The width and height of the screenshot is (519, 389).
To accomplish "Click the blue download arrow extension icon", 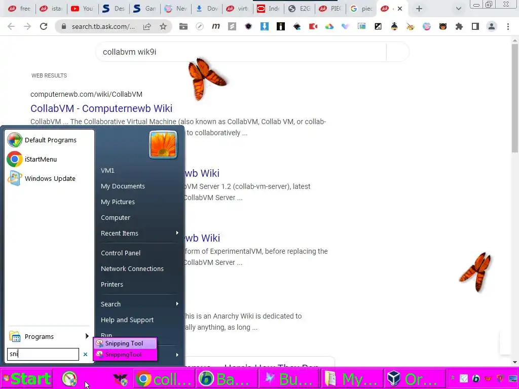I will (265, 26).
